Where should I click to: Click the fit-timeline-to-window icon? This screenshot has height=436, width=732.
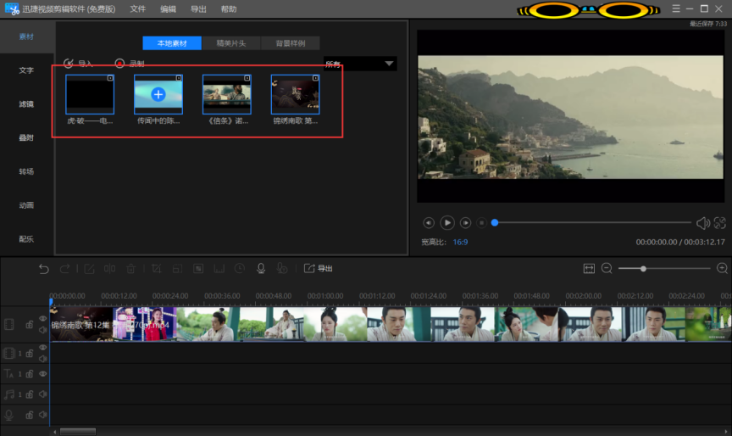(x=589, y=269)
